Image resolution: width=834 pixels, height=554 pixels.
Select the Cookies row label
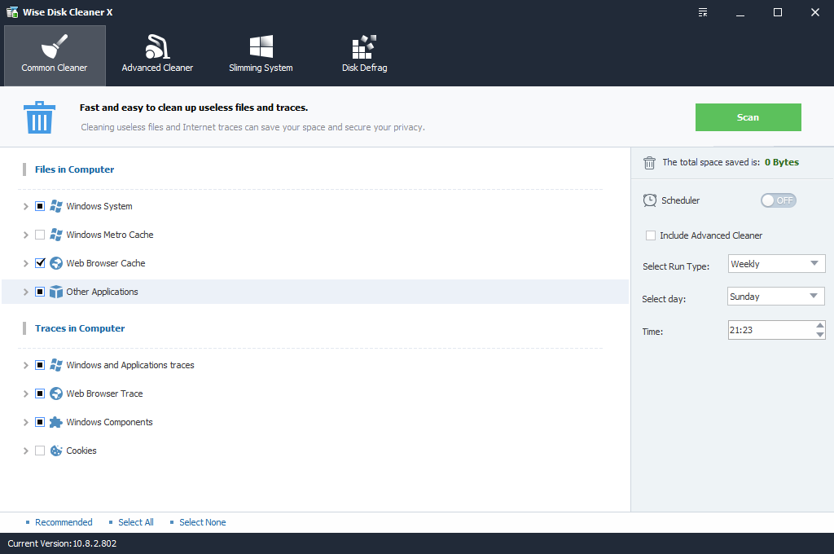point(81,451)
